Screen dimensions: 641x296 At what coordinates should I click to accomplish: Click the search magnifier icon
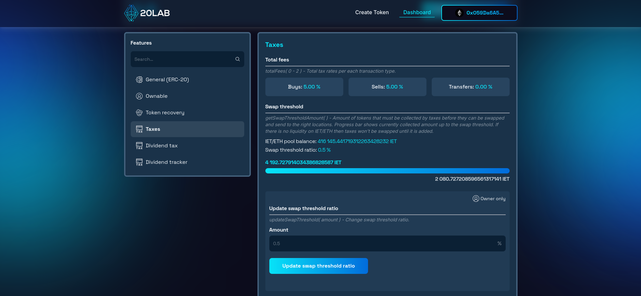tap(237, 59)
